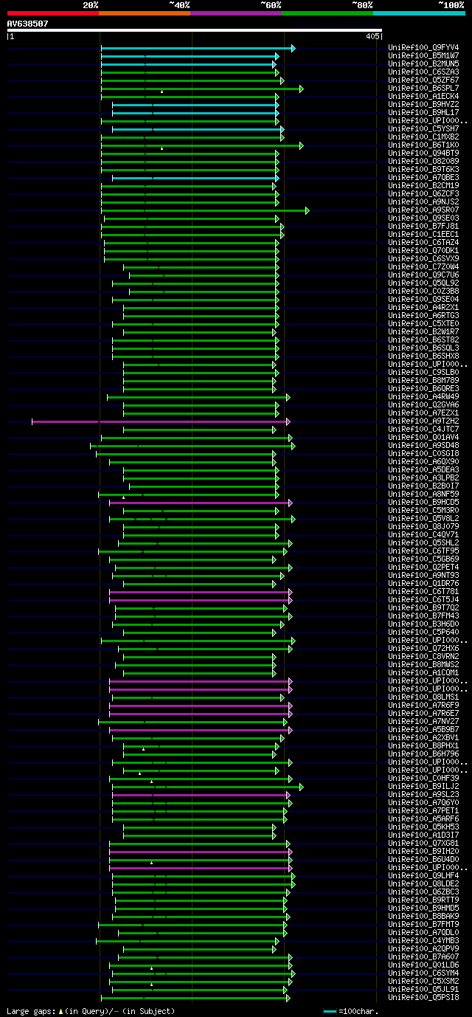Click the 405 end label on ruler

372,36
